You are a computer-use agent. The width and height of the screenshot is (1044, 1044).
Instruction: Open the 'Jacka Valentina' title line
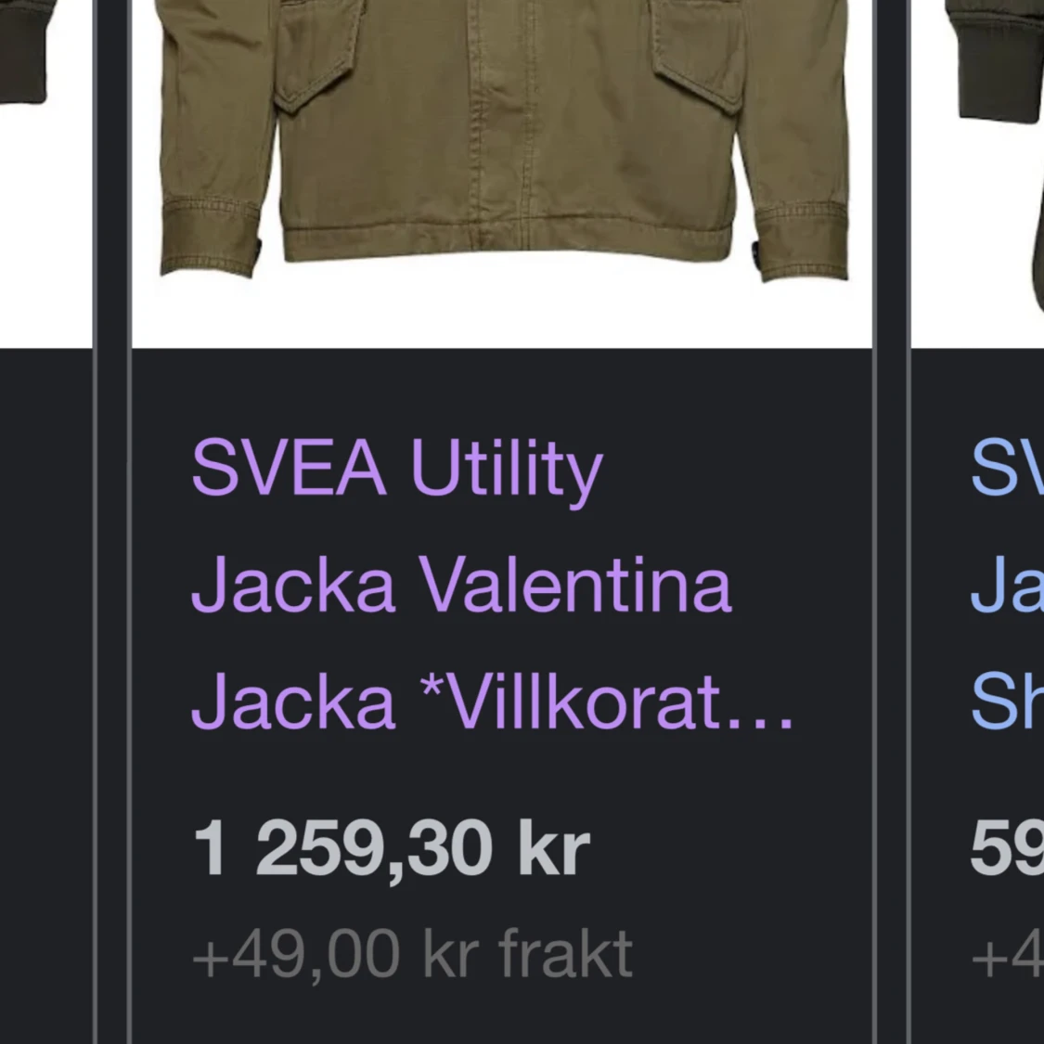(461, 584)
